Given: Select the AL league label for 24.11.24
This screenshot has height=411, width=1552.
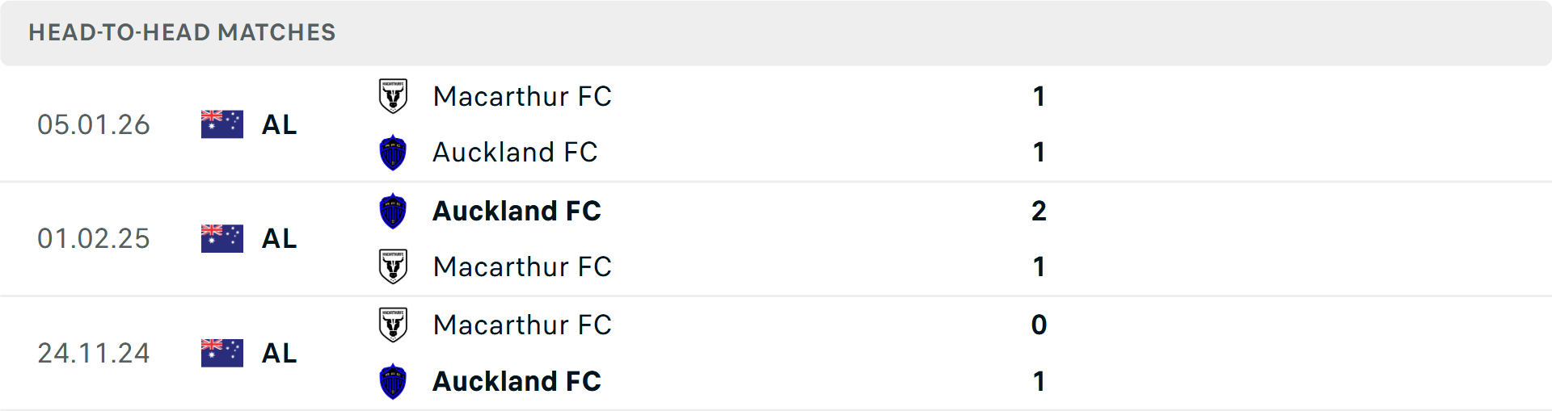Looking at the screenshot, I should pyautogui.click(x=280, y=353).
